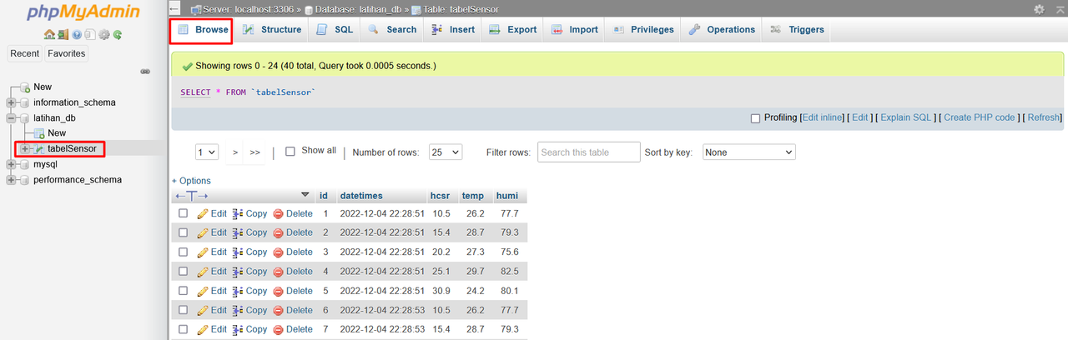The height and width of the screenshot is (340, 1068).
Task: Select checkbox for row id 6
Action: coord(184,310)
